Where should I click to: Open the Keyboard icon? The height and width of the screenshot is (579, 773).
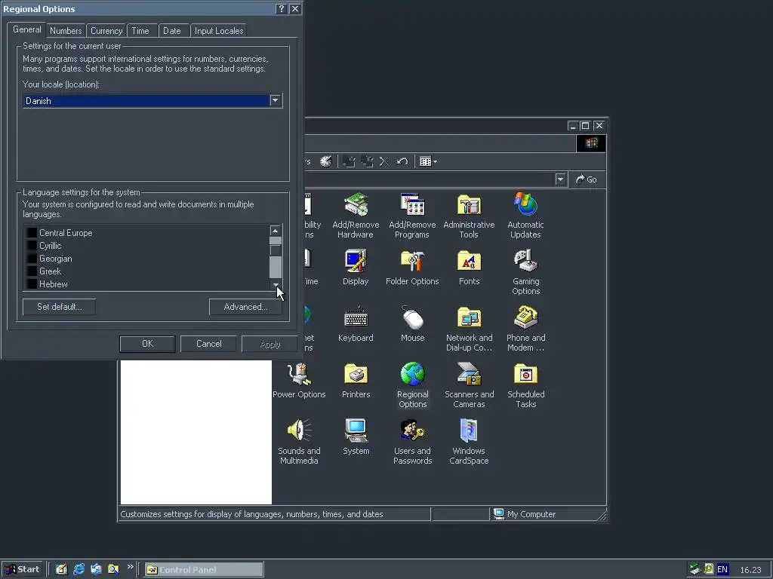click(356, 324)
